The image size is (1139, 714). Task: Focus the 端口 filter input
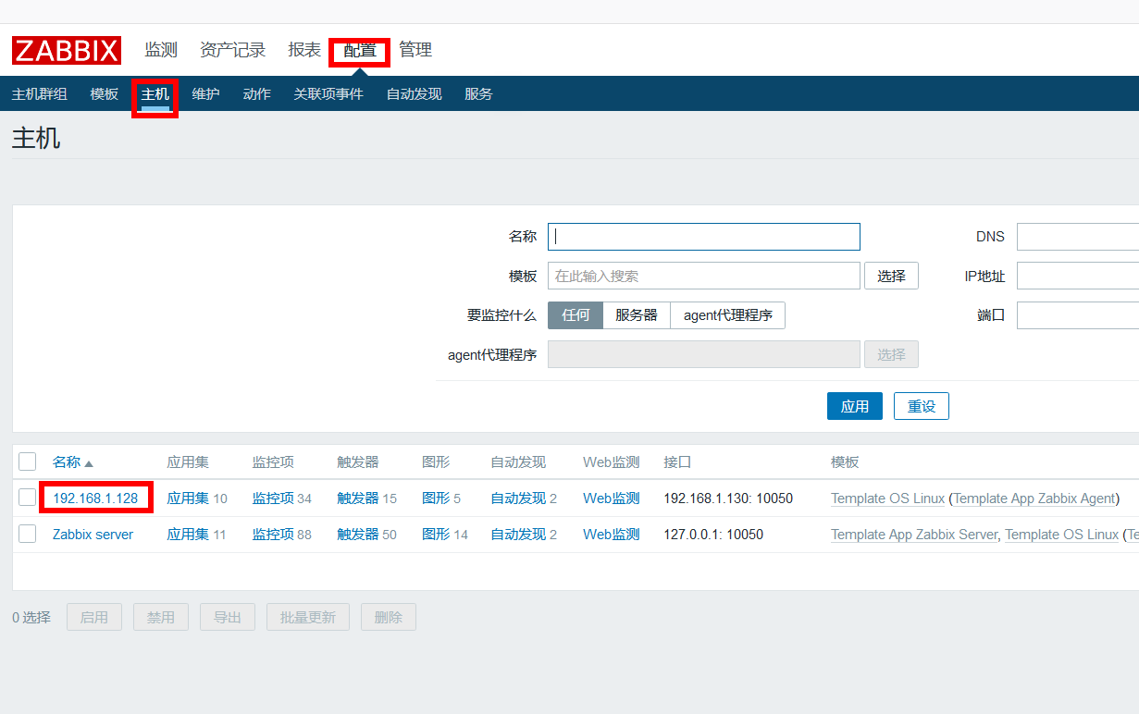pos(1078,315)
